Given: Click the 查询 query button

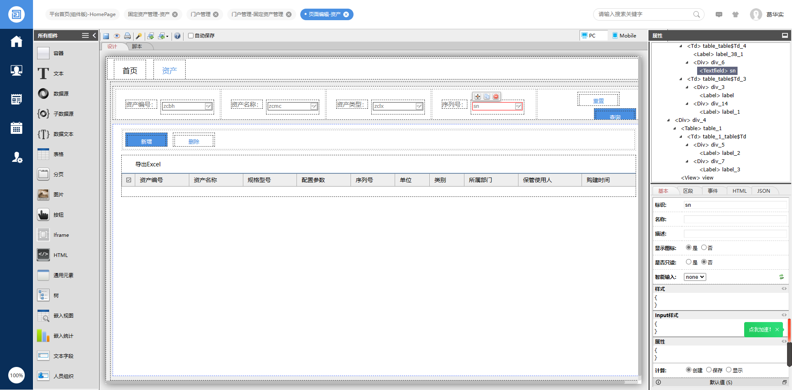Looking at the screenshot, I should point(615,114).
